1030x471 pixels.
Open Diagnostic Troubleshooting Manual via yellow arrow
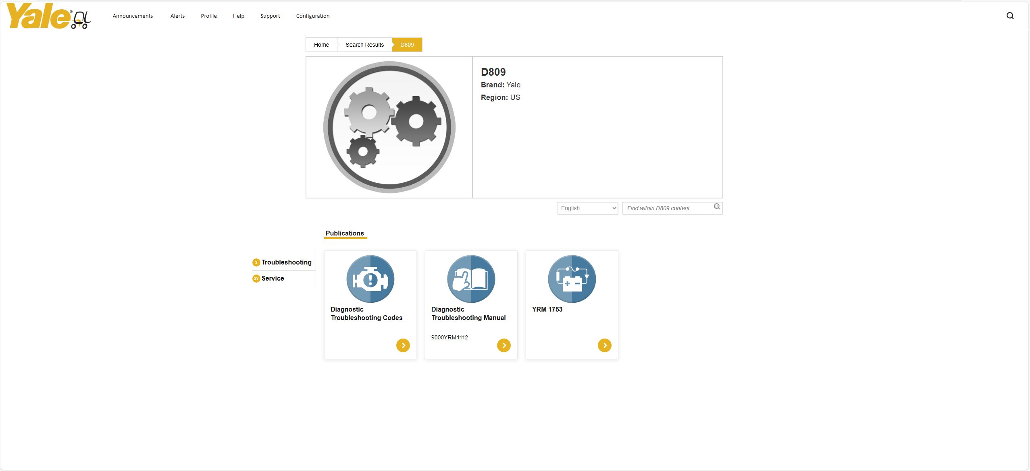pyautogui.click(x=504, y=345)
